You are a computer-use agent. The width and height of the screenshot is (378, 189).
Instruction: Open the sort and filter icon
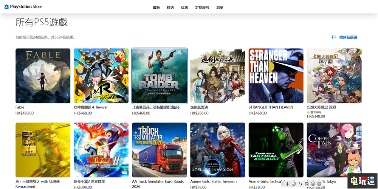click(334, 37)
